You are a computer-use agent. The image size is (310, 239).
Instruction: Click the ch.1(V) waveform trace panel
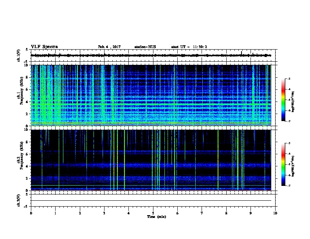[x=153, y=55]
